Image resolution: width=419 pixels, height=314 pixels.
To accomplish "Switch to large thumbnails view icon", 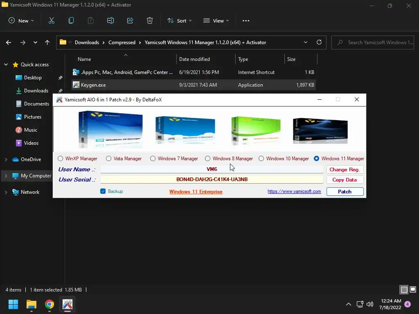I will [x=413, y=289].
